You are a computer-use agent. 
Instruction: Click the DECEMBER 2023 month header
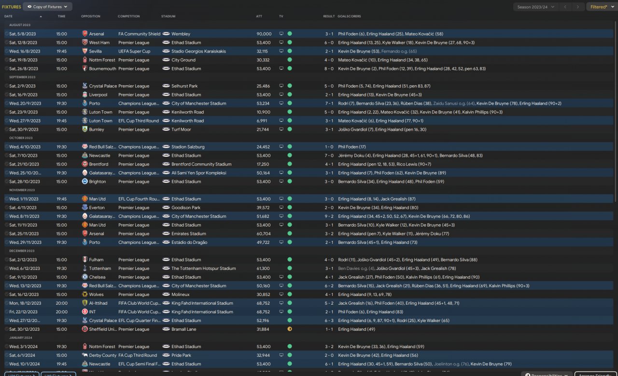click(x=22, y=251)
